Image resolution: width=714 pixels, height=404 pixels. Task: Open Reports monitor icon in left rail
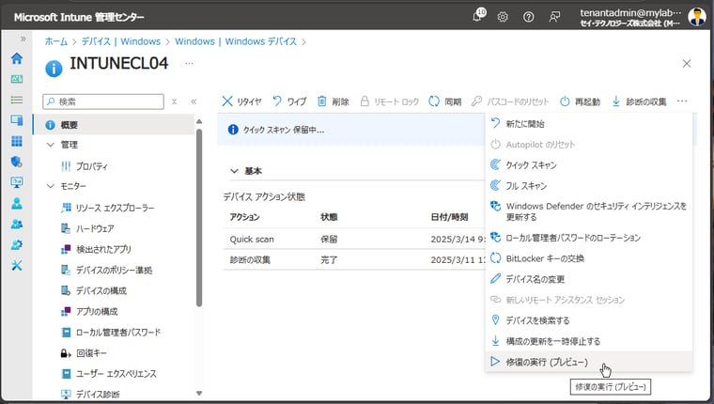pos(17,182)
